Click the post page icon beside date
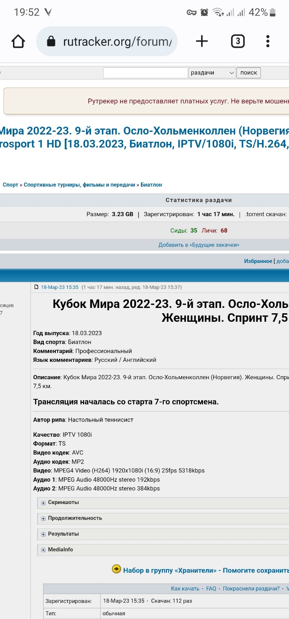289x619 pixels. click(x=37, y=287)
